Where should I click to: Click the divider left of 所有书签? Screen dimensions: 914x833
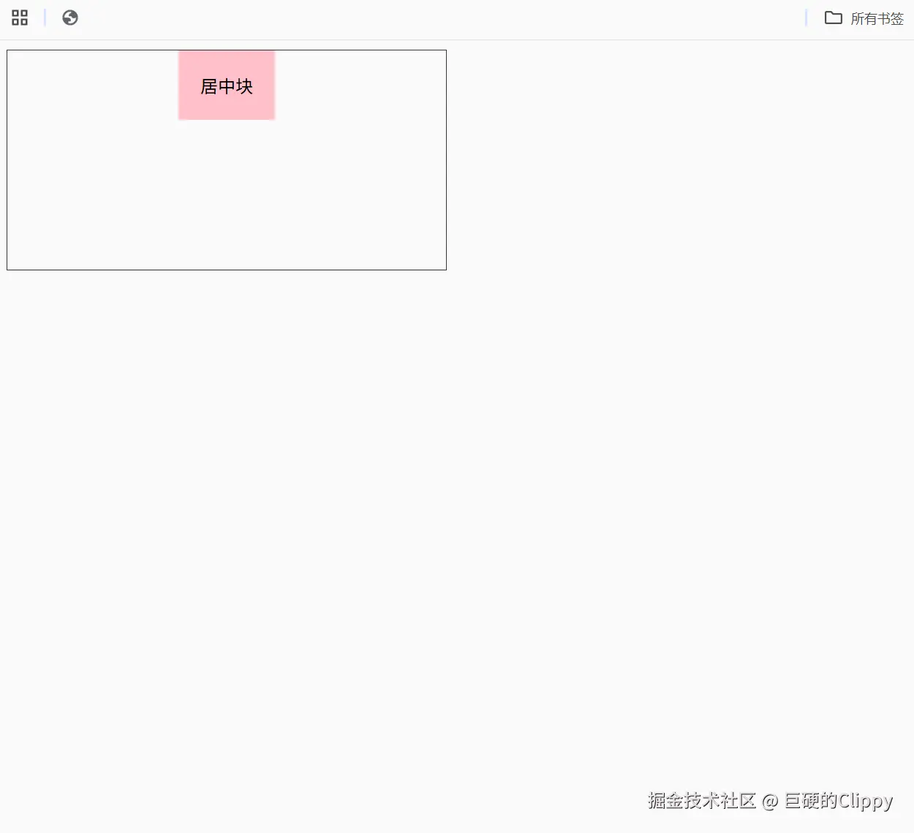click(805, 18)
